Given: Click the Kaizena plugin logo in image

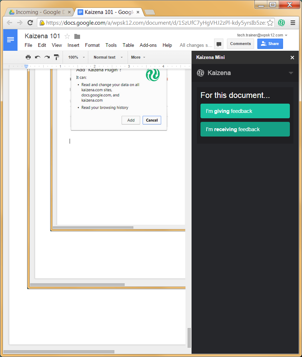Looking at the screenshot, I should (153, 75).
